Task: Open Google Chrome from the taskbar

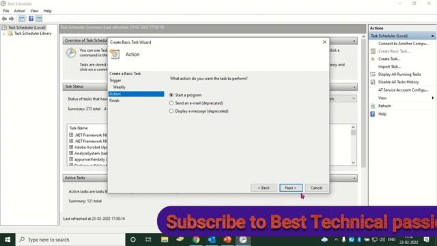Action: click(x=196, y=240)
